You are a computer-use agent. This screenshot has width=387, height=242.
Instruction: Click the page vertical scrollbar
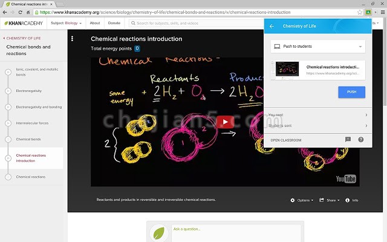385,62
